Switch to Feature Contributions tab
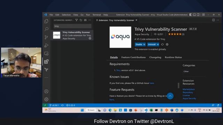This screenshot has height=125, width=223. tap(133, 57)
